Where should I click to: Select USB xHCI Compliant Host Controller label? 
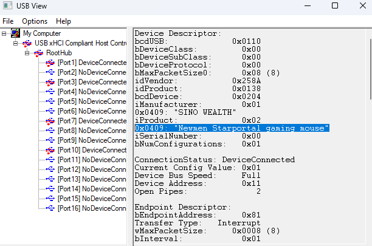coord(80,43)
